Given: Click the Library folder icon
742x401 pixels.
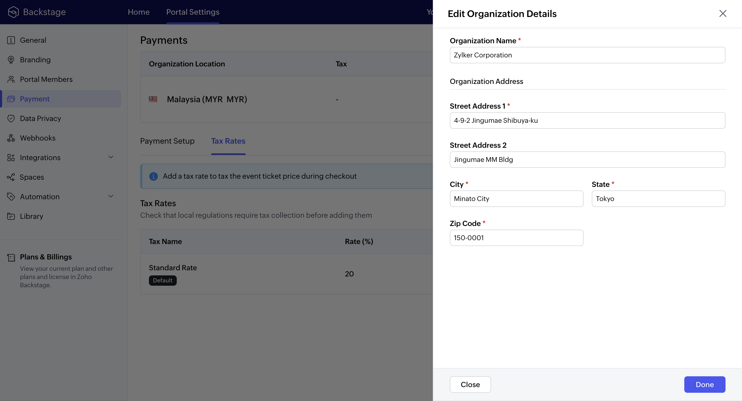Looking at the screenshot, I should click(x=11, y=216).
